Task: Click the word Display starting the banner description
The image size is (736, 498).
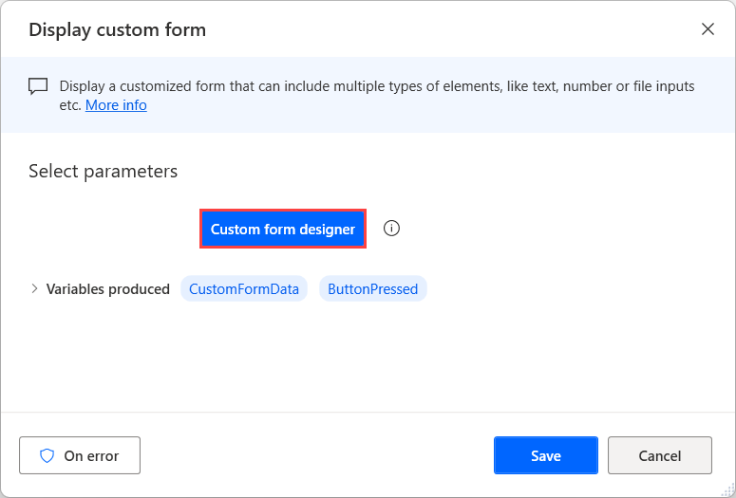Action: click(82, 86)
